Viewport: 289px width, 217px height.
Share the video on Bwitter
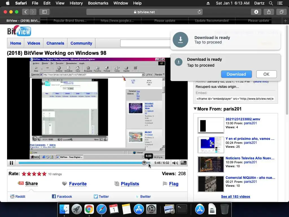(x=145, y=197)
